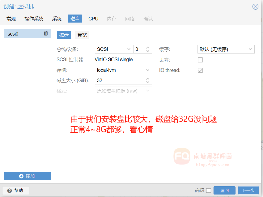Click the plus icon to add disk

[21, 176]
